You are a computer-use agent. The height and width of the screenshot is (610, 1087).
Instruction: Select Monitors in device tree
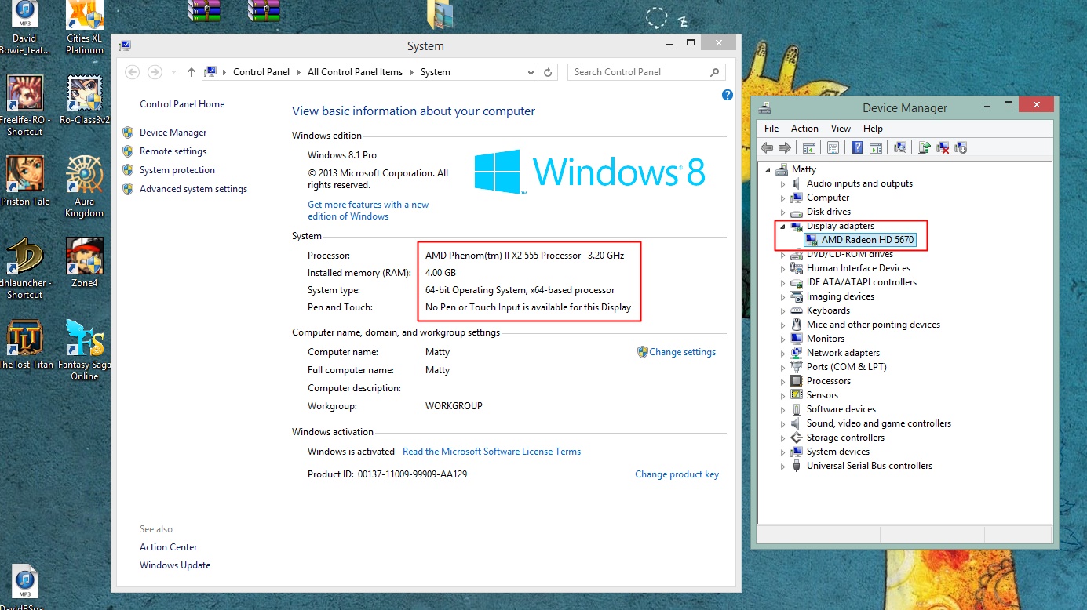tap(826, 339)
